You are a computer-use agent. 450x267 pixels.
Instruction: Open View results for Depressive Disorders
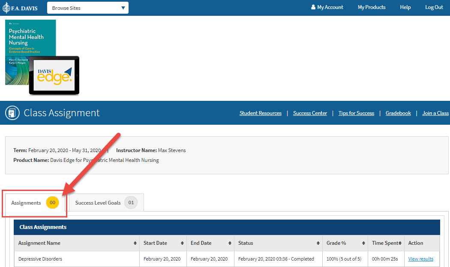[420, 259]
